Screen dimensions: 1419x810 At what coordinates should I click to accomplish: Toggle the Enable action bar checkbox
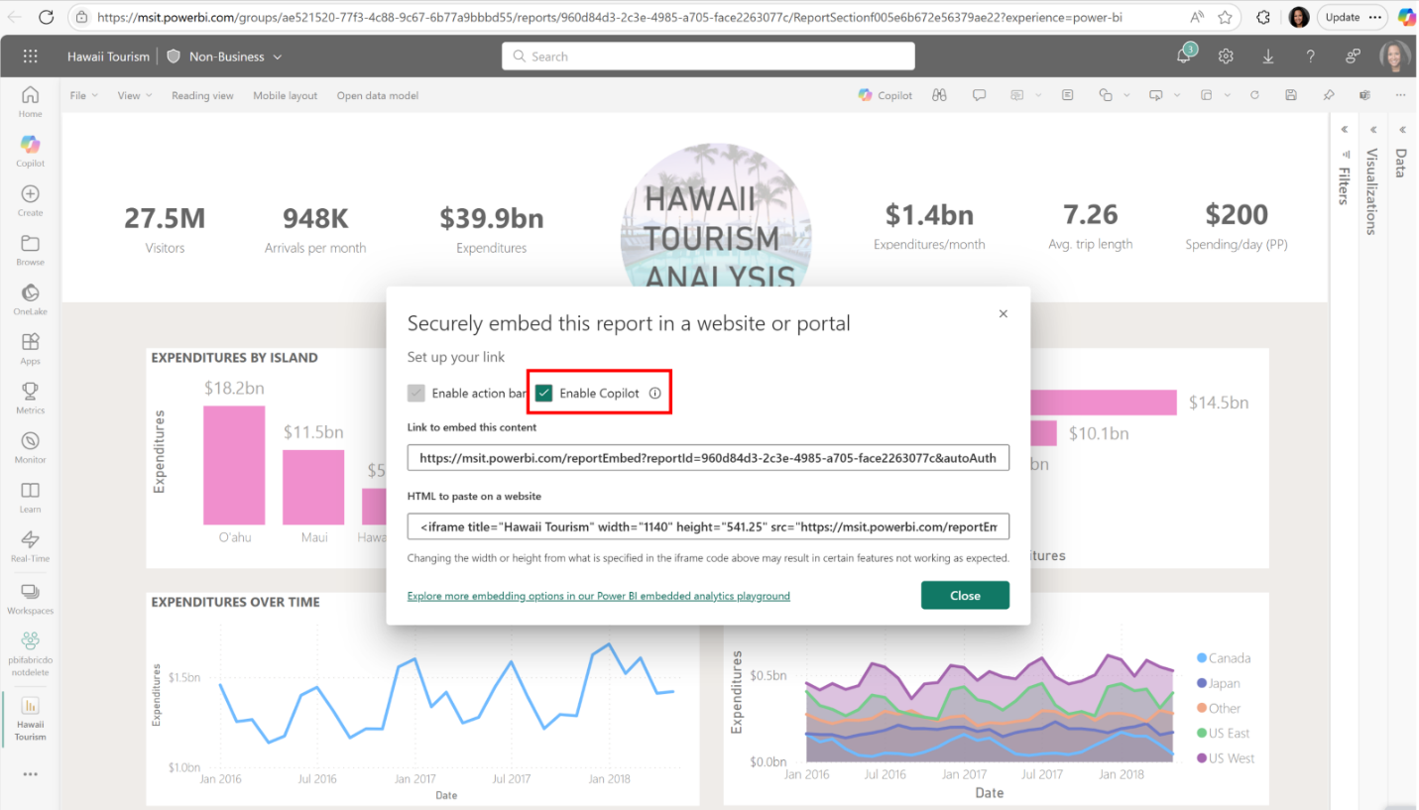(x=416, y=394)
